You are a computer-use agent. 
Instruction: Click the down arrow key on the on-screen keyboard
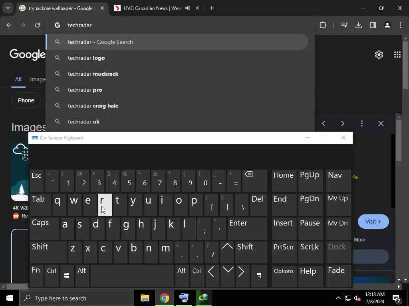228,276
